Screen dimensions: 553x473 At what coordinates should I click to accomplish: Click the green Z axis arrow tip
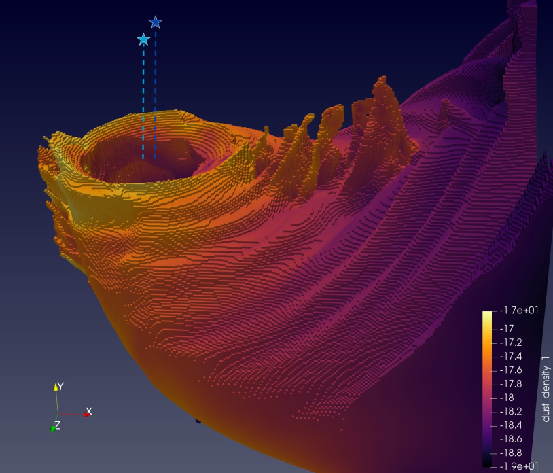click(52, 428)
